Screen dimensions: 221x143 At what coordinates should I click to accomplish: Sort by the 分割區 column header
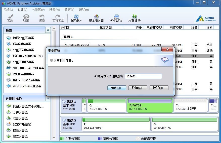(79, 28)
